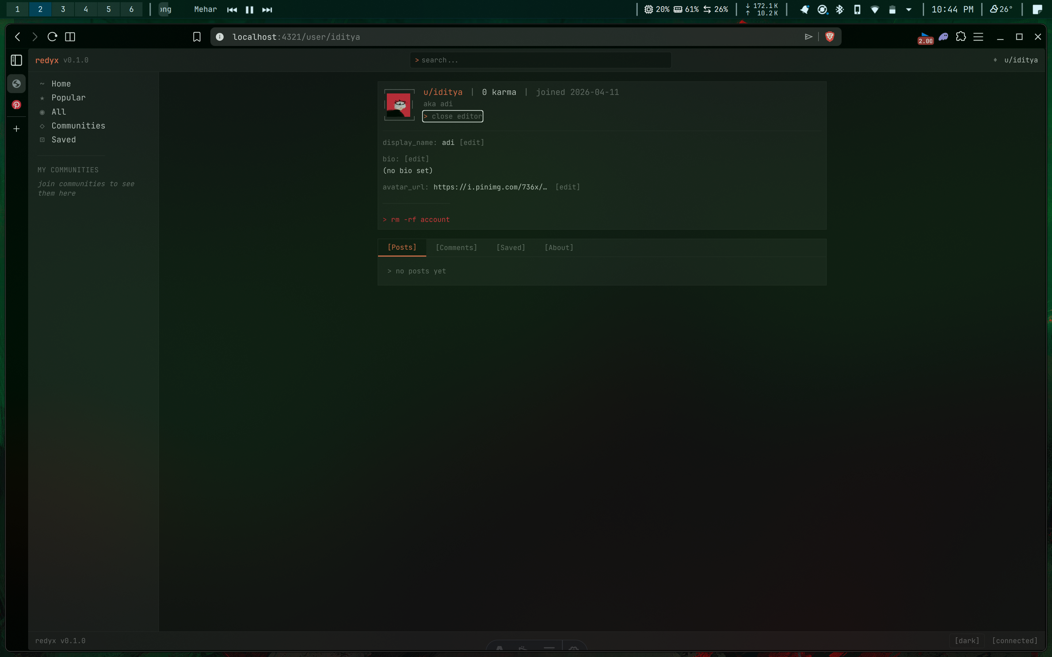Add a sidebar item with plus icon
This screenshot has height=657, width=1052.
(x=16, y=129)
